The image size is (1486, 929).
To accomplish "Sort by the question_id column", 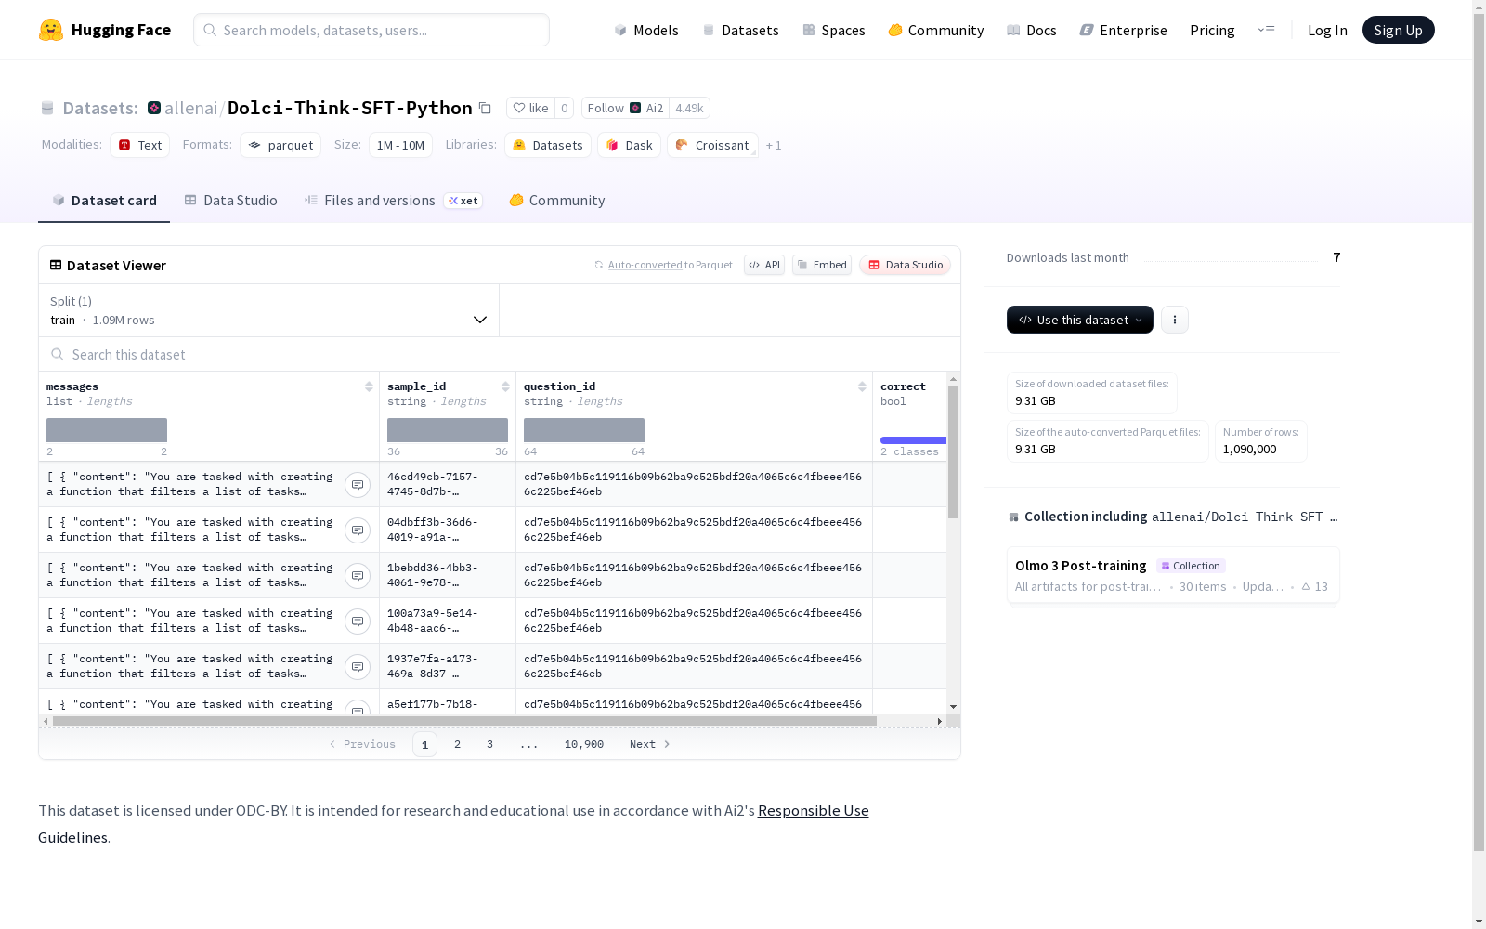I will [x=862, y=386].
